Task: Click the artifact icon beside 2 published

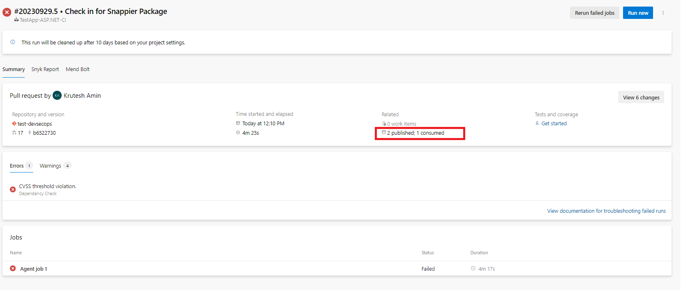Action: [384, 133]
